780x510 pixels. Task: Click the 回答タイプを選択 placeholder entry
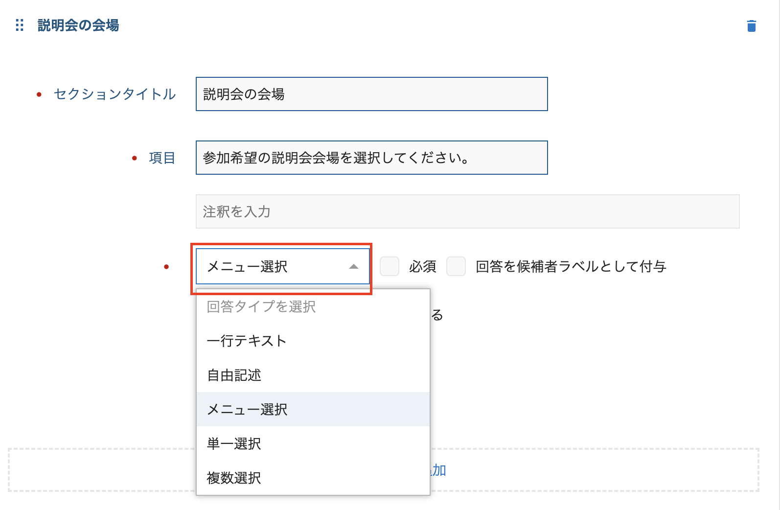(x=261, y=306)
